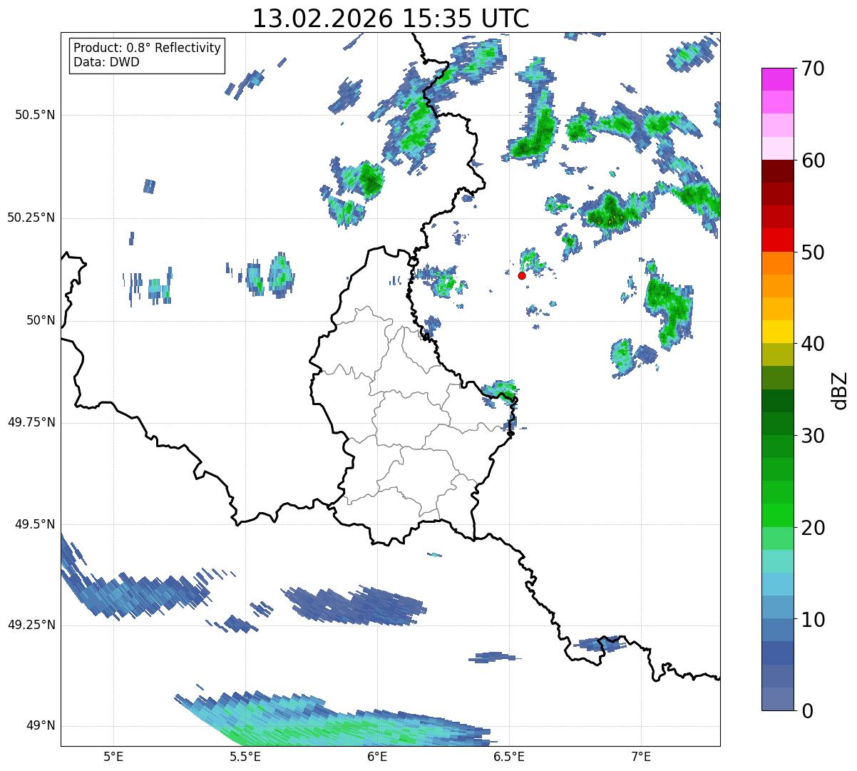Viewport: 857px width, 771px height.
Task: Click the title '13.02.2026 15:35 UTC'
Action: (391, 19)
